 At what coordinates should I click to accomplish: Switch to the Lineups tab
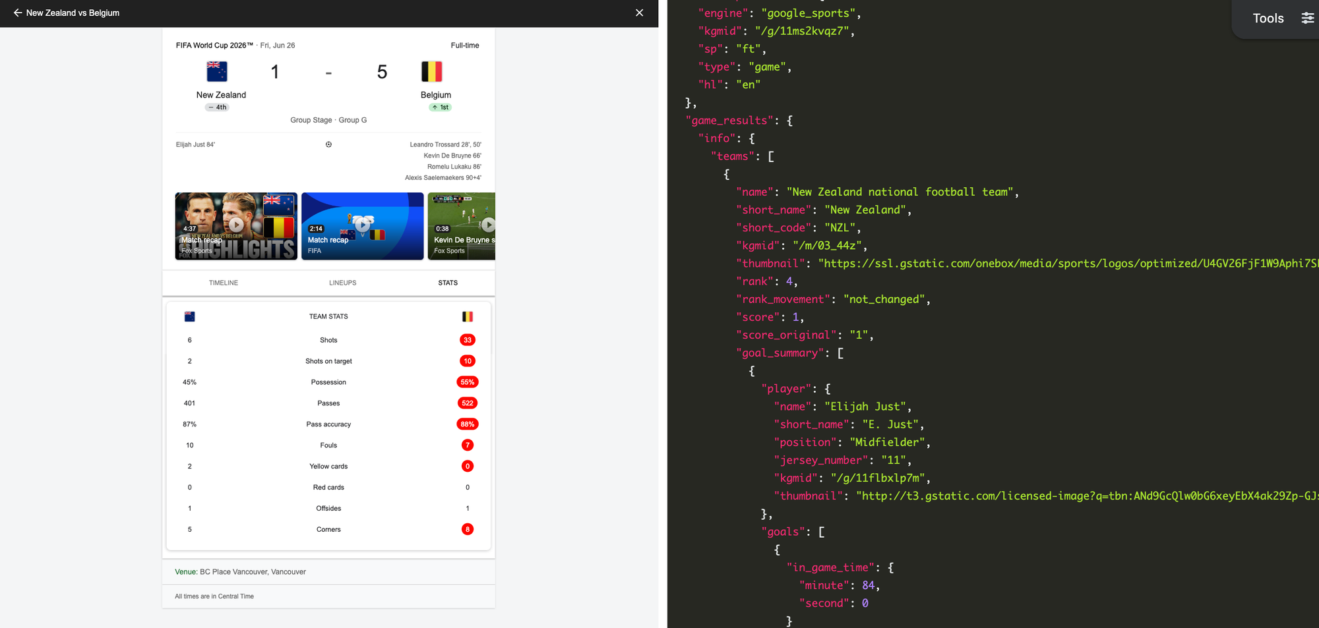tap(343, 283)
